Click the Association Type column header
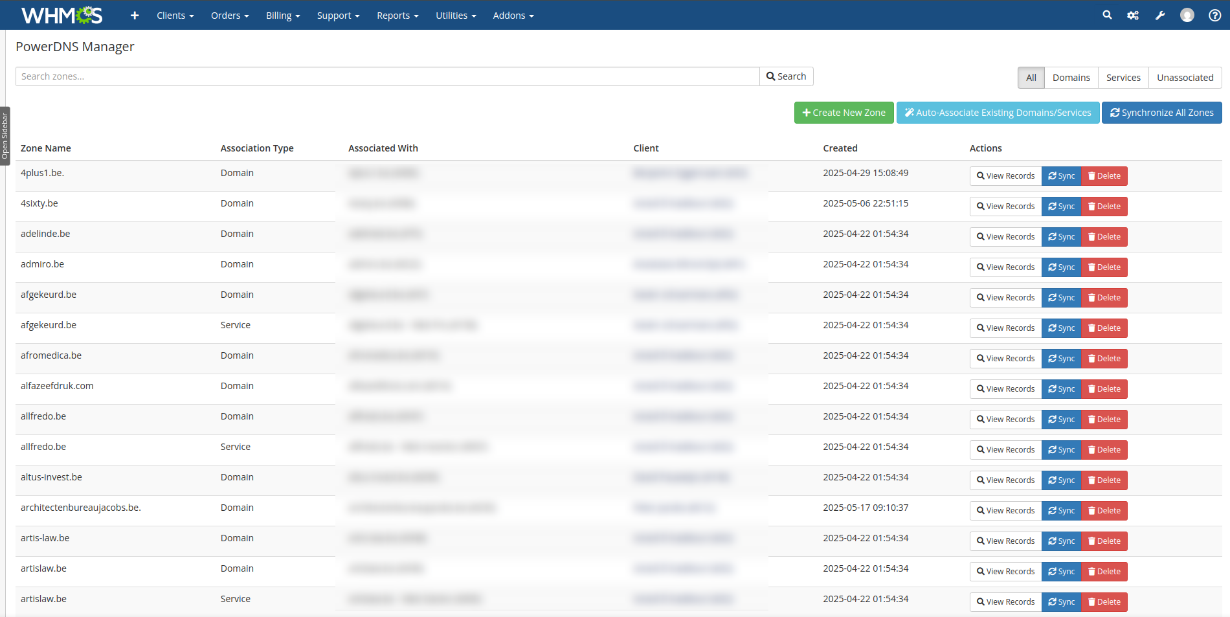 pyautogui.click(x=257, y=148)
